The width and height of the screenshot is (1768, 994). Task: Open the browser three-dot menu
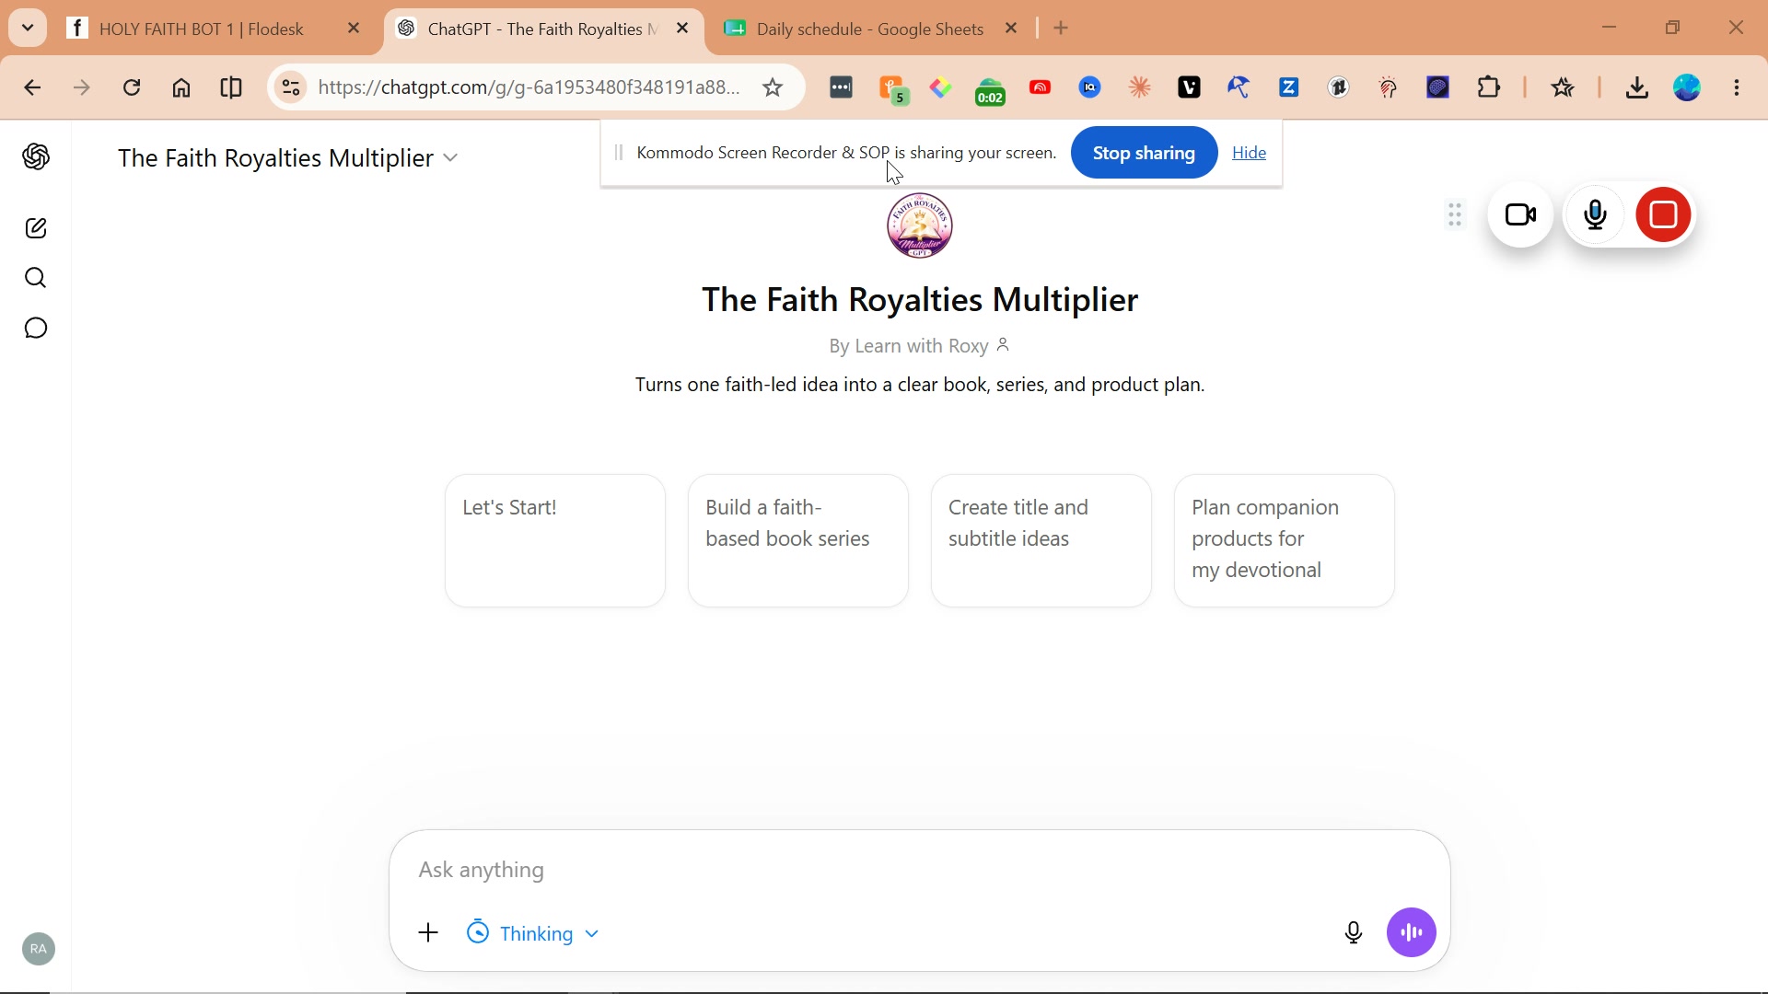coord(1739,88)
